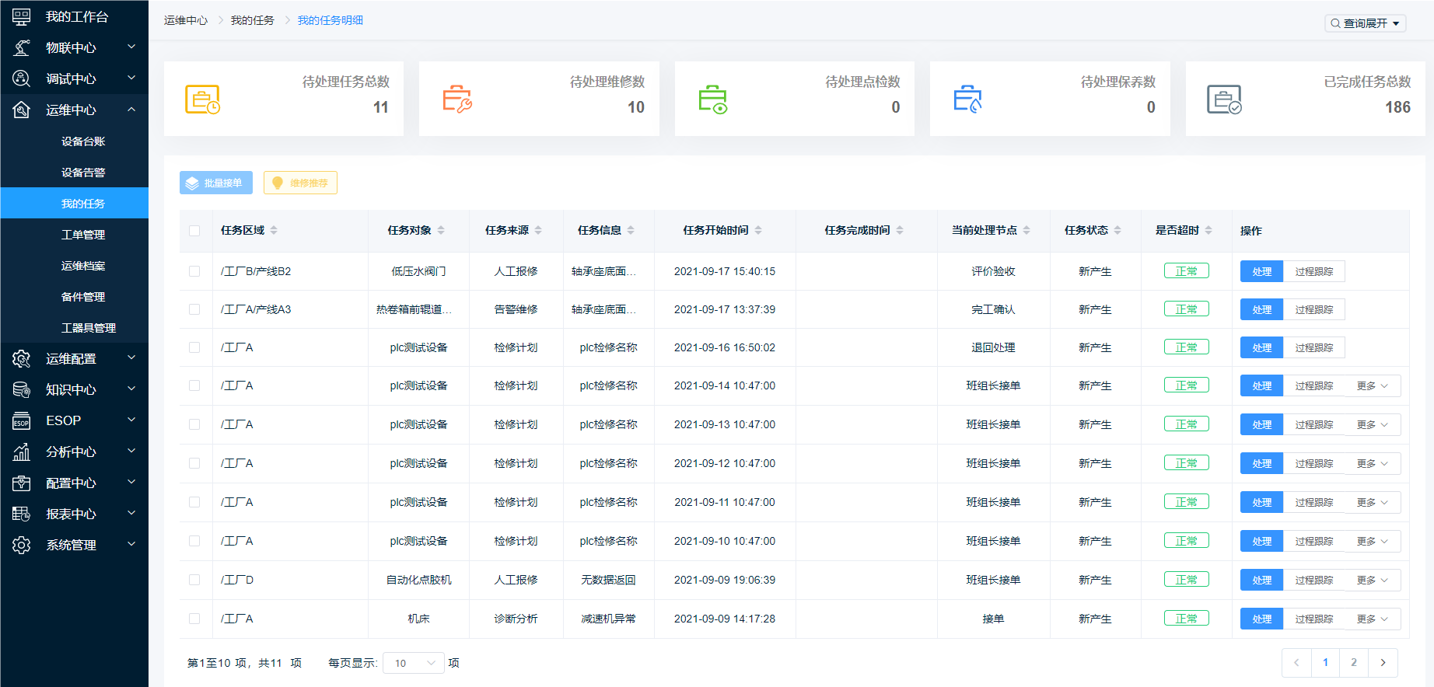Click the 运维中心 breadcrumb link

click(x=186, y=20)
